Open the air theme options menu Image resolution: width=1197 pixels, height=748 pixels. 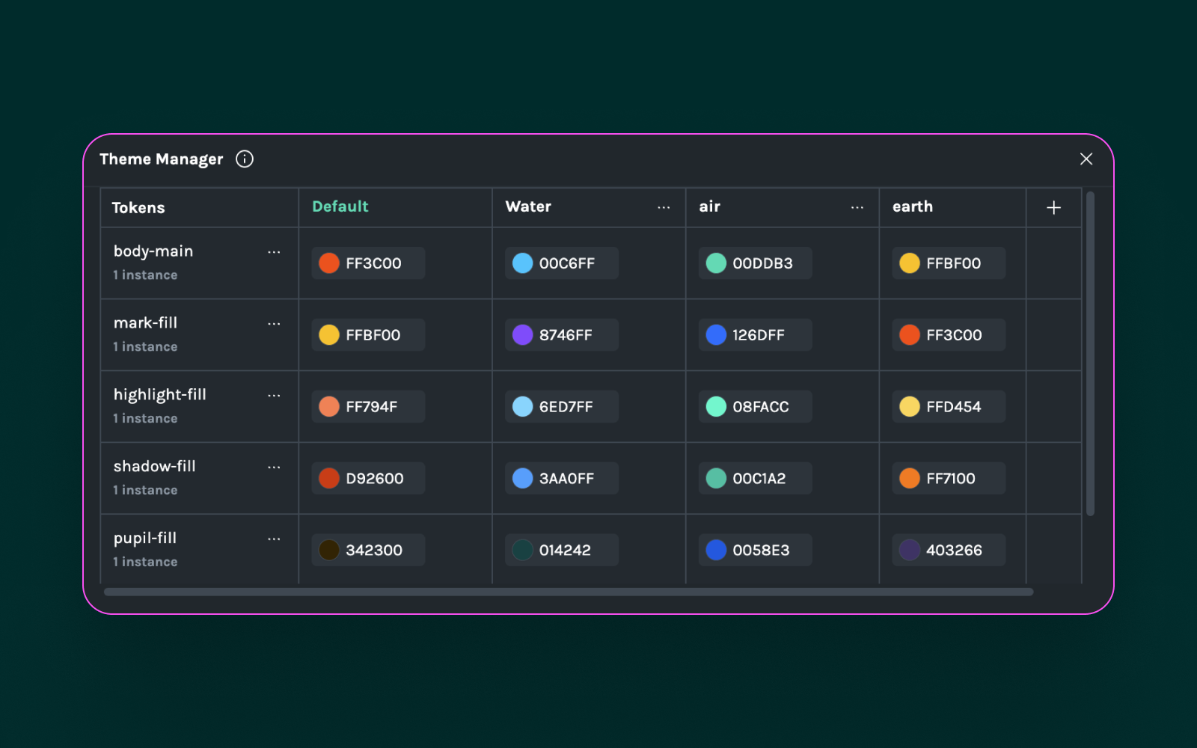click(857, 207)
